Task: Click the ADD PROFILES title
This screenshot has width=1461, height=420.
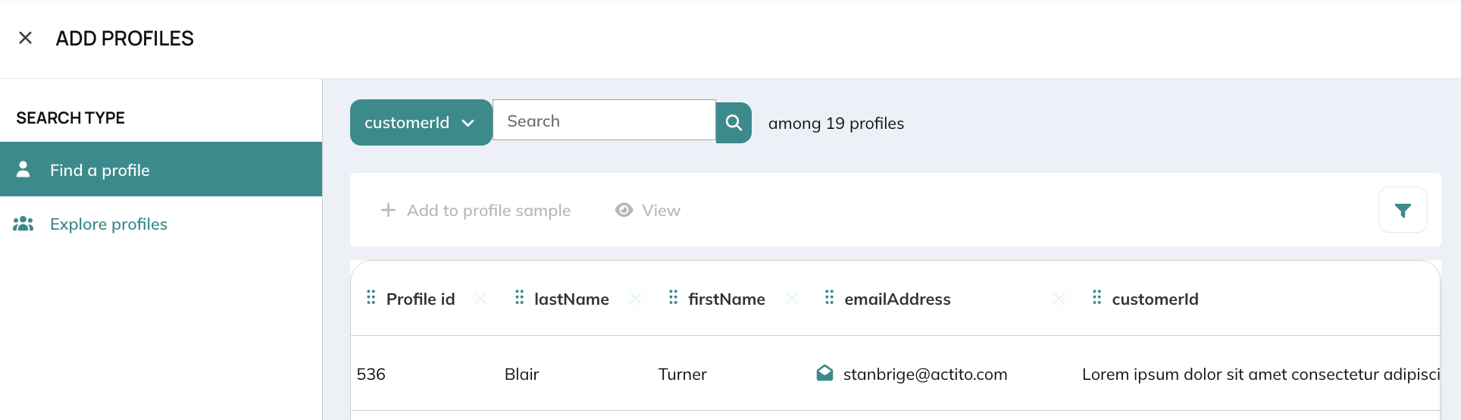Action: (124, 39)
